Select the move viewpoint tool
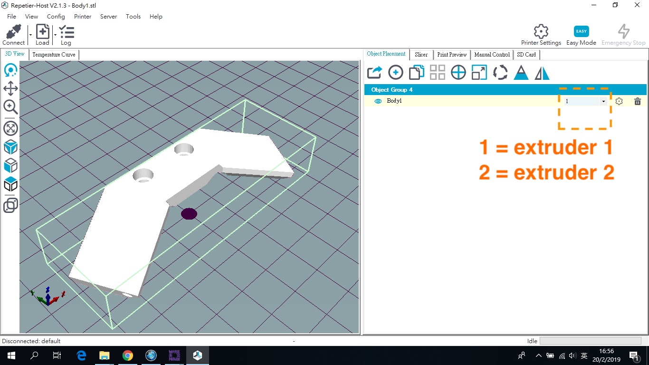649x365 pixels. tap(10, 88)
